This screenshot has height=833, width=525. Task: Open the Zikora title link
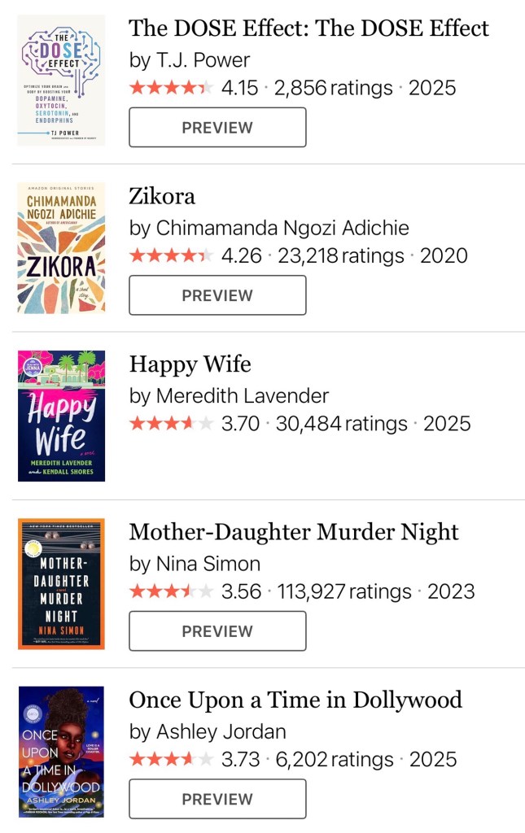(162, 196)
